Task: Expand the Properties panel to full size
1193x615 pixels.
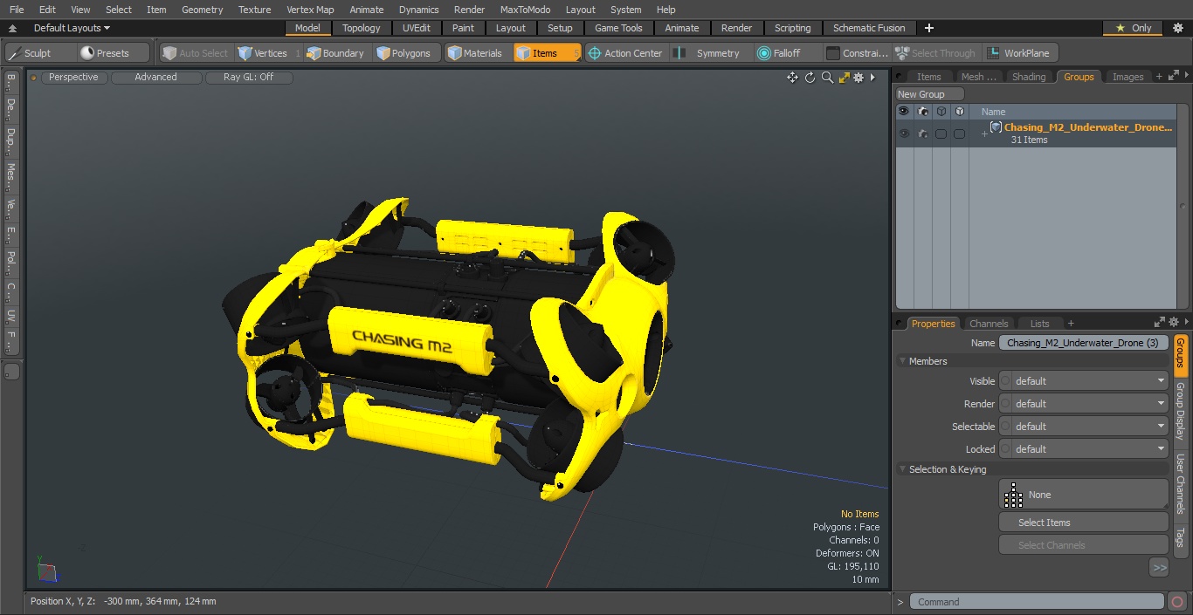Action: [1160, 323]
